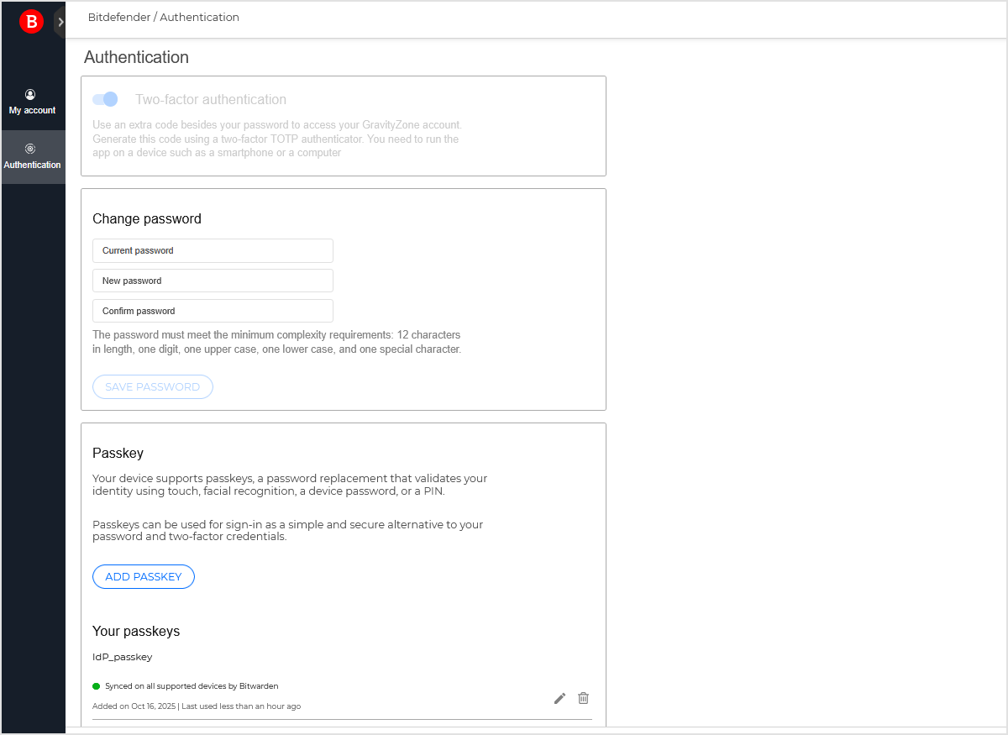This screenshot has width=1008, height=735.
Task: Focus the New password field
Action: coord(213,281)
